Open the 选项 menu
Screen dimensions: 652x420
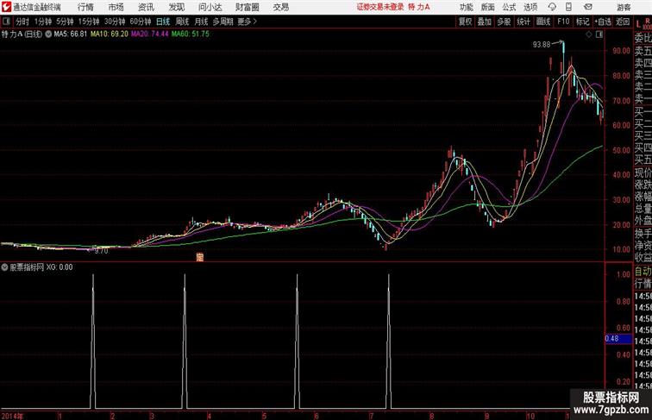point(530,7)
